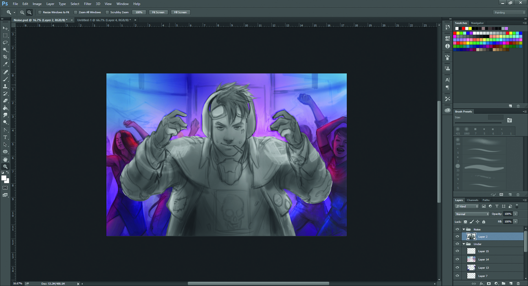This screenshot has width=528, height=286.
Task: Hide the Under group visibility eye
Action: 457,244
